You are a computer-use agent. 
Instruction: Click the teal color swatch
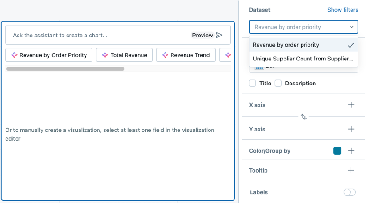tap(337, 151)
